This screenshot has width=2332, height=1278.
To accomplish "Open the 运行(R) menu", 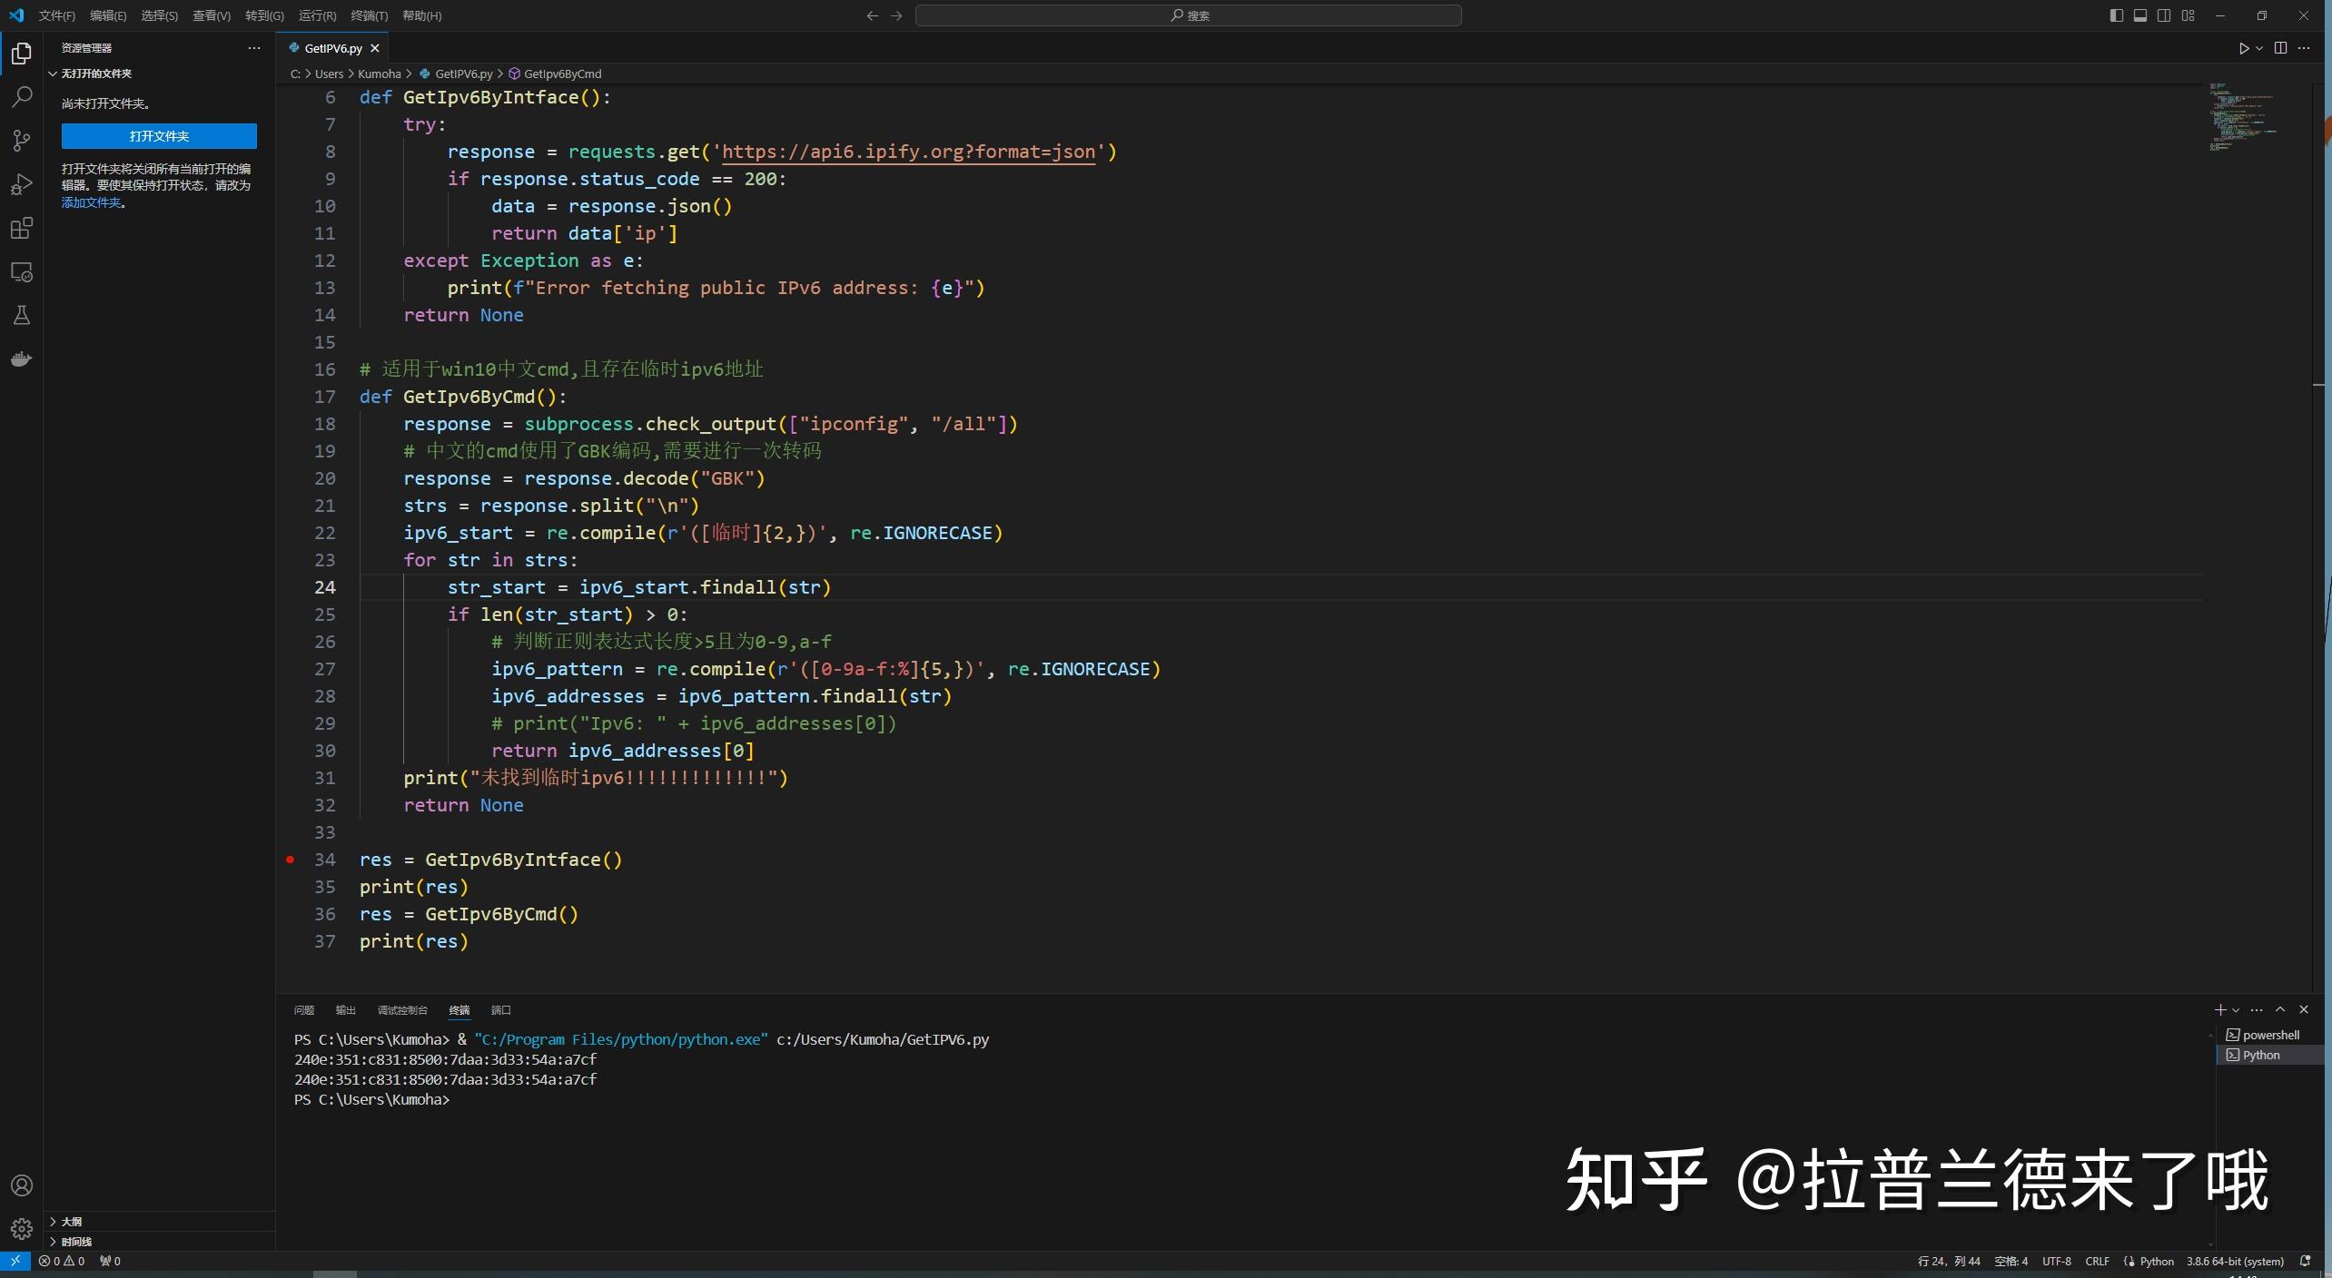I will pyautogui.click(x=316, y=15).
